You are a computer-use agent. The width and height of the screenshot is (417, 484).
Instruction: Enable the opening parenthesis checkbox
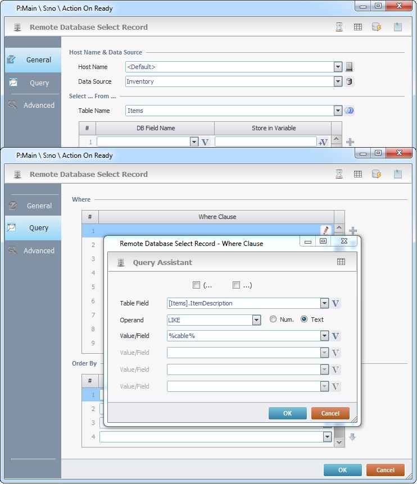click(196, 285)
